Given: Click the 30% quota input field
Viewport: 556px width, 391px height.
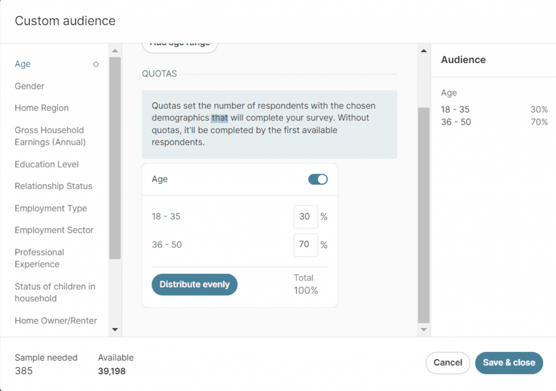Looking at the screenshot, I should point(305,216).
